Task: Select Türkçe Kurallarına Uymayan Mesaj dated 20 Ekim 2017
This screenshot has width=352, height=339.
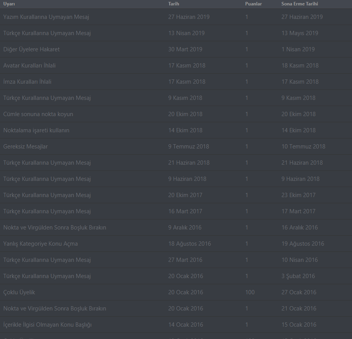Action: (47, 195)
